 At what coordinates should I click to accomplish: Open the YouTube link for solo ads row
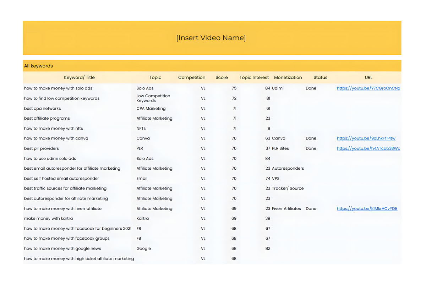pyautogui.click(x=368, y=88)
